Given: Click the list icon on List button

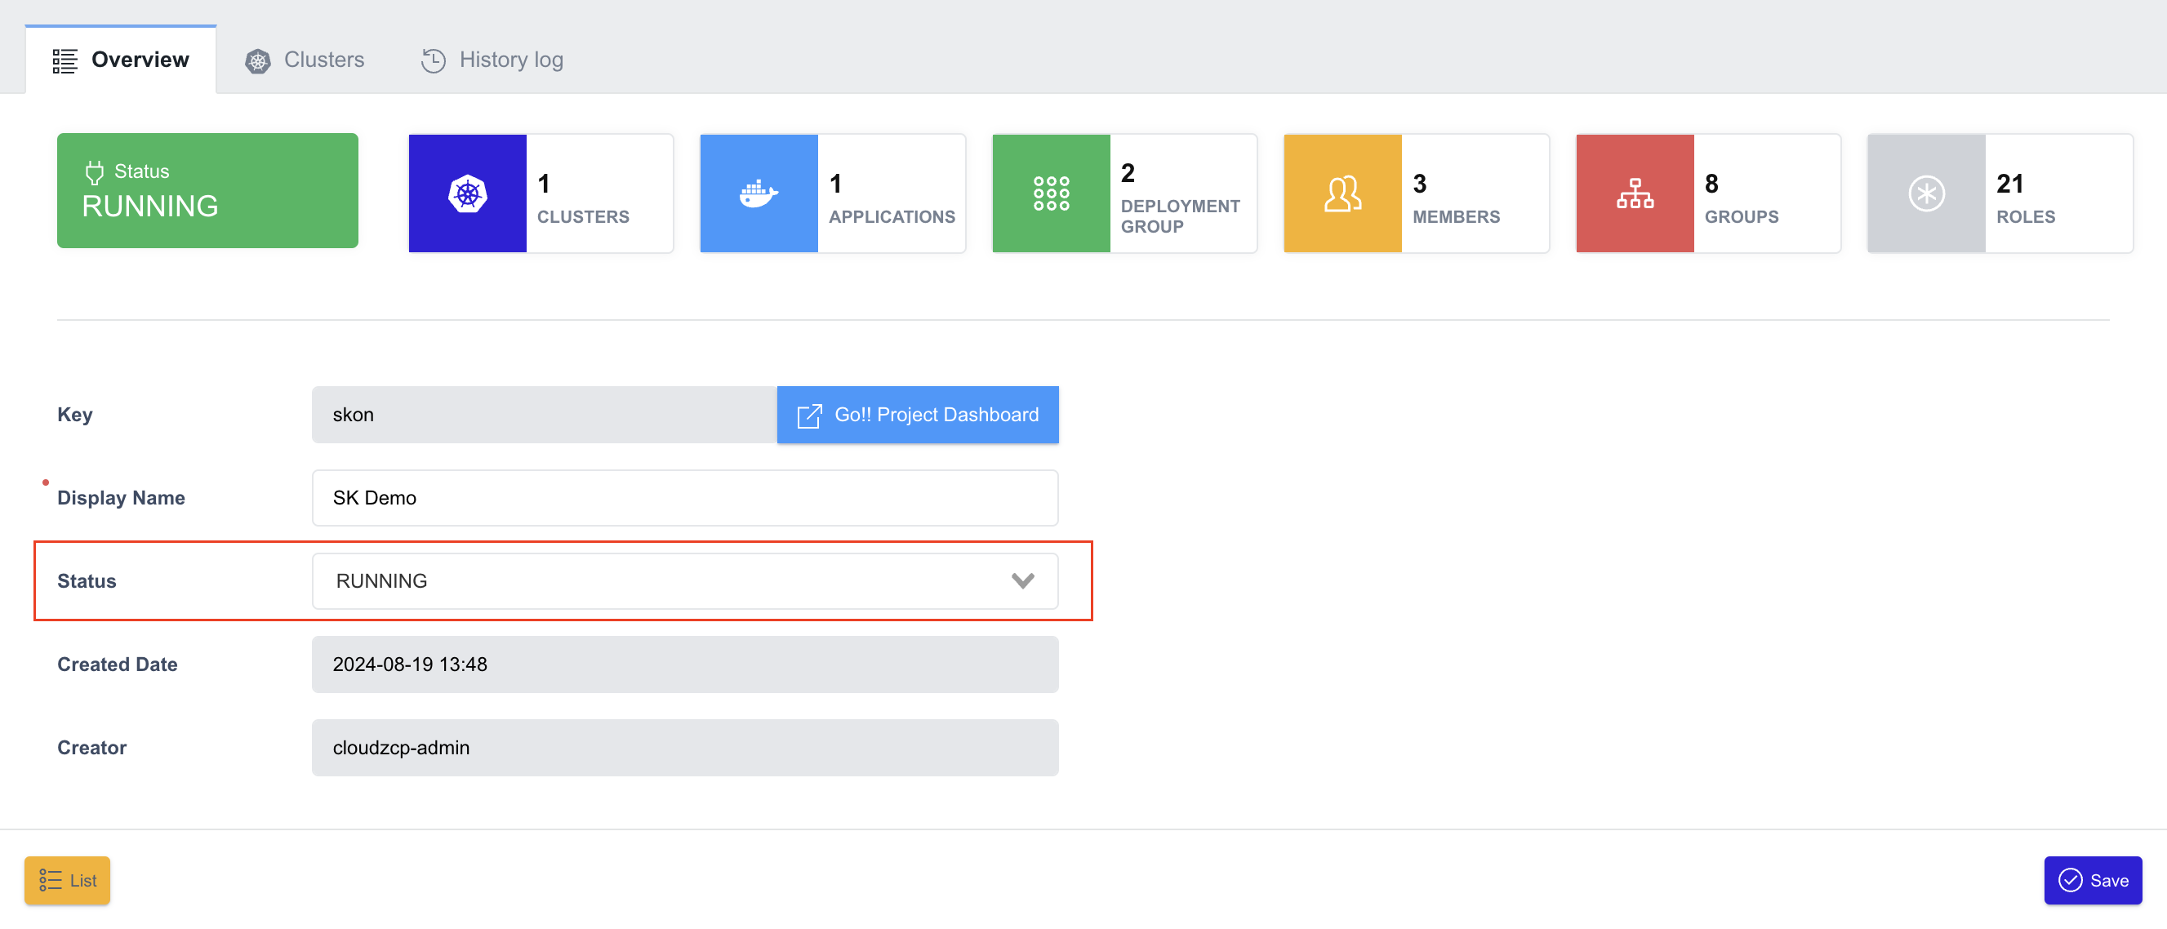Looking at the screenshot, I should [51, 880].
